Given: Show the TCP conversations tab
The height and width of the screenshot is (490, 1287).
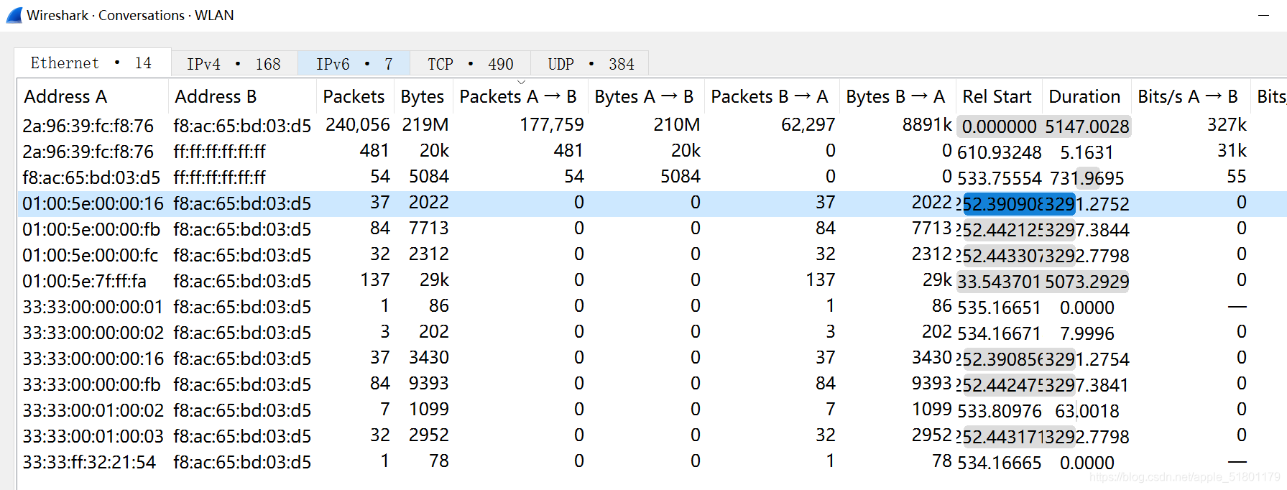Looking at the screenshot, I should coord(470,64).
